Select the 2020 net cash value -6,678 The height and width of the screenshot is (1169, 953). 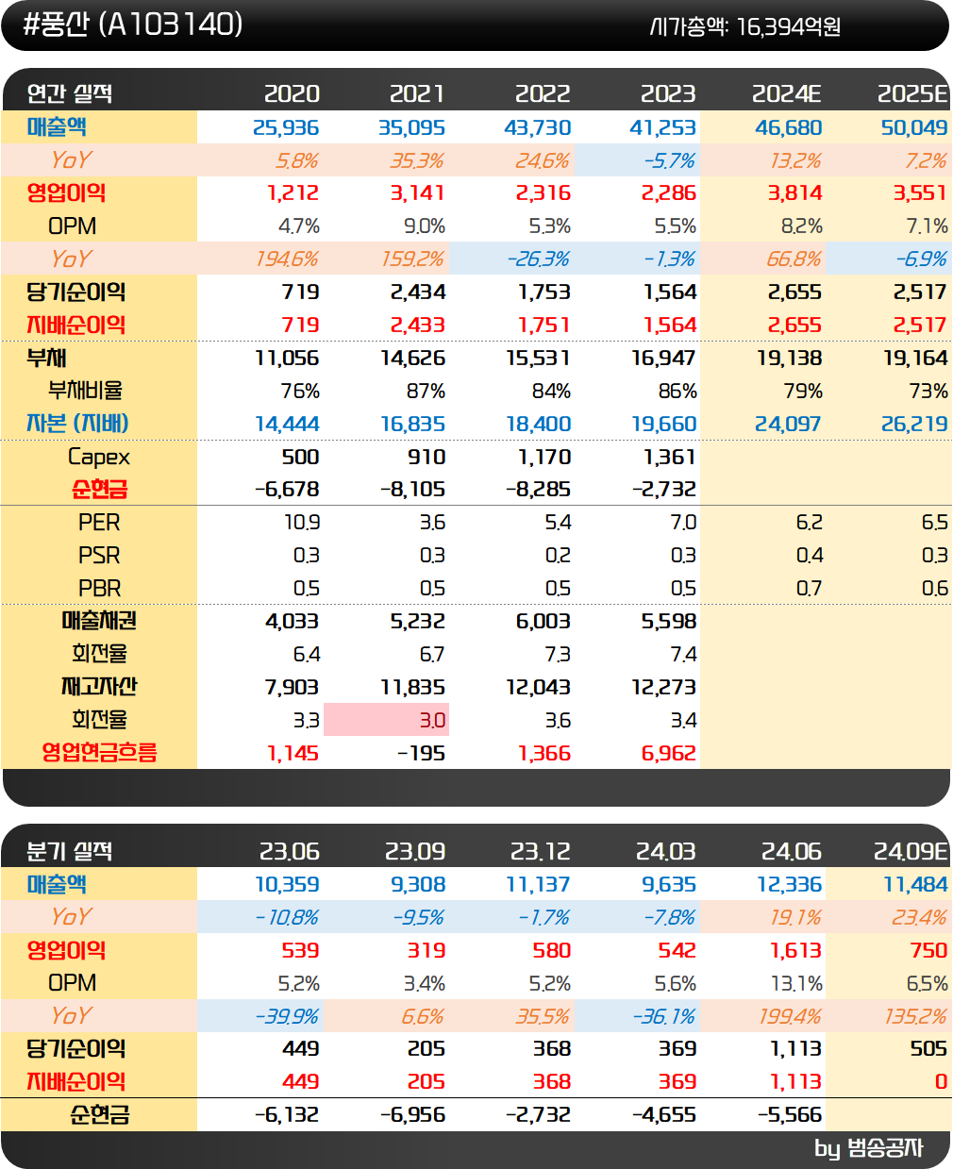tap(287, 489)
